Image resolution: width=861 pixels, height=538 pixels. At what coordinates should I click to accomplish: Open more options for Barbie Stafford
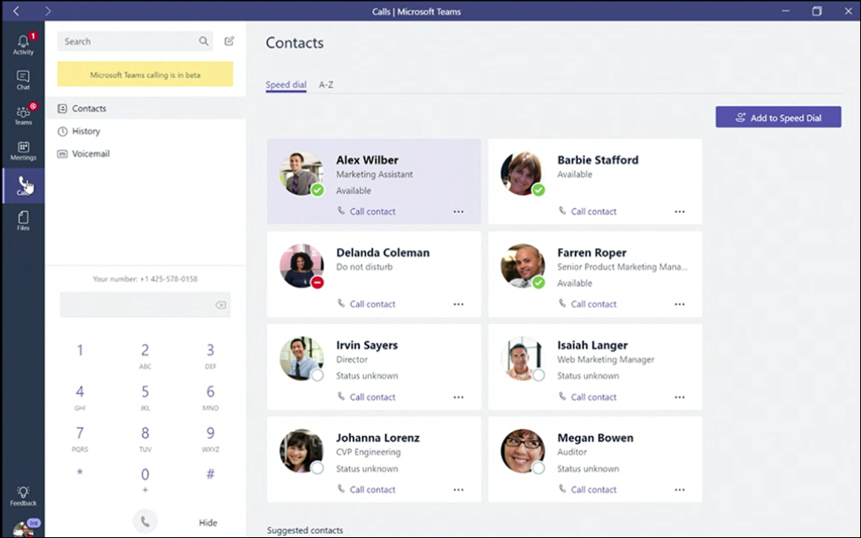680,211
